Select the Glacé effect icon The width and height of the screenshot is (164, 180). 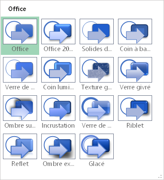[x=97, y=146]
